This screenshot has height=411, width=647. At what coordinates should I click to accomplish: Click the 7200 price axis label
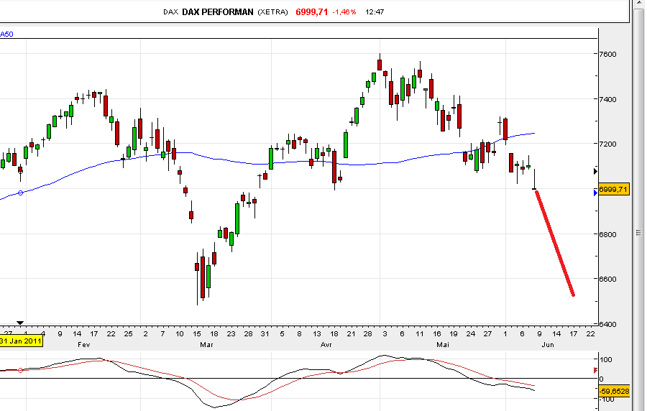tap(608, 144)
